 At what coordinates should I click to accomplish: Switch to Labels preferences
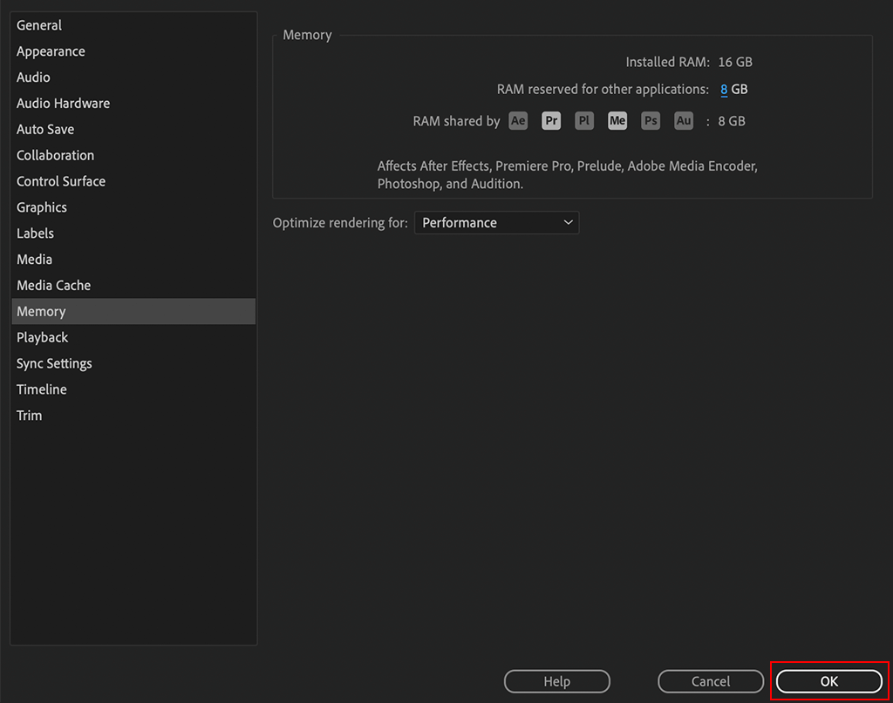(x=133, y=233)
